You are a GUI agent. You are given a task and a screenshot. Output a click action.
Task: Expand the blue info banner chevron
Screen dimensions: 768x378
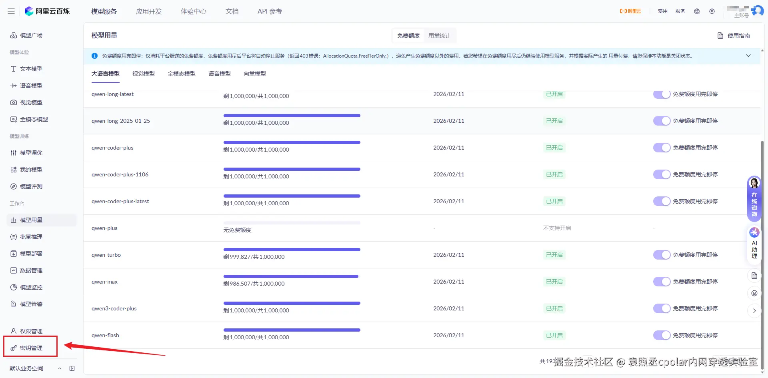[748, 56]
